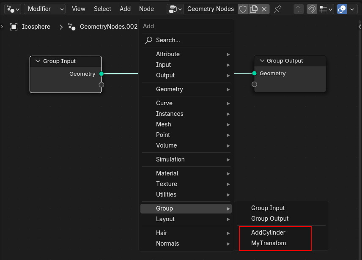Click the Search field in Add menu

[186, 40]
